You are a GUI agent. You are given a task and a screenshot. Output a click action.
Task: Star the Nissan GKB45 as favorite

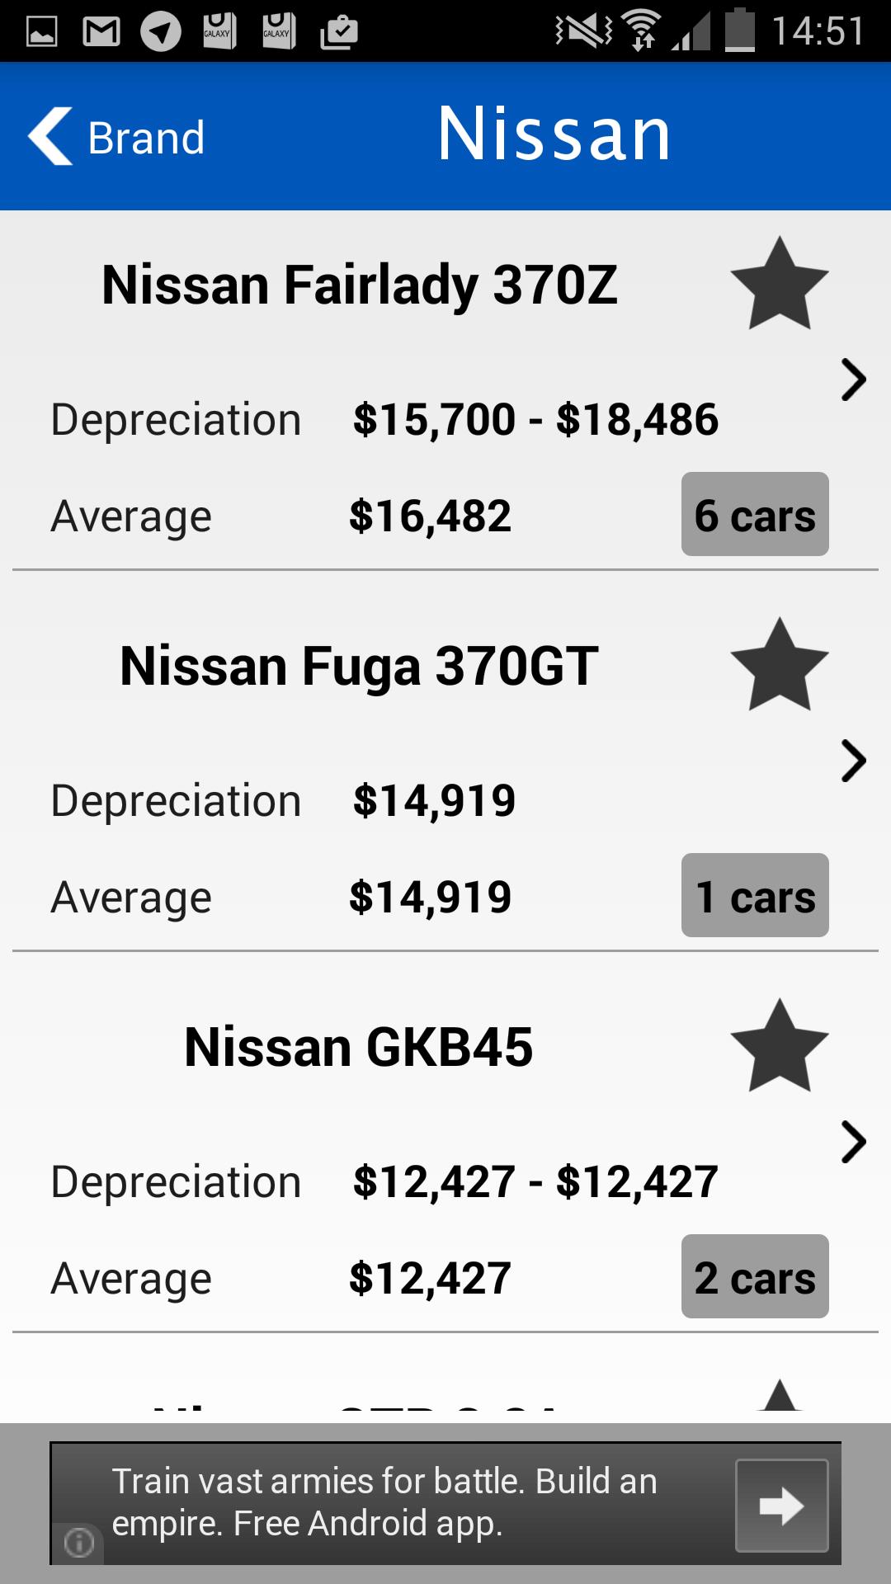coord(779,1046)
